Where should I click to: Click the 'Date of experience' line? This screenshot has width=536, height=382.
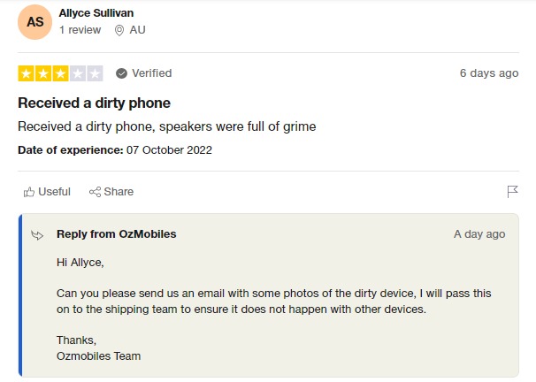point(115,150)
